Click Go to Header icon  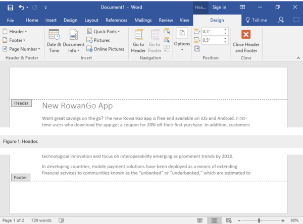[138, 40]
